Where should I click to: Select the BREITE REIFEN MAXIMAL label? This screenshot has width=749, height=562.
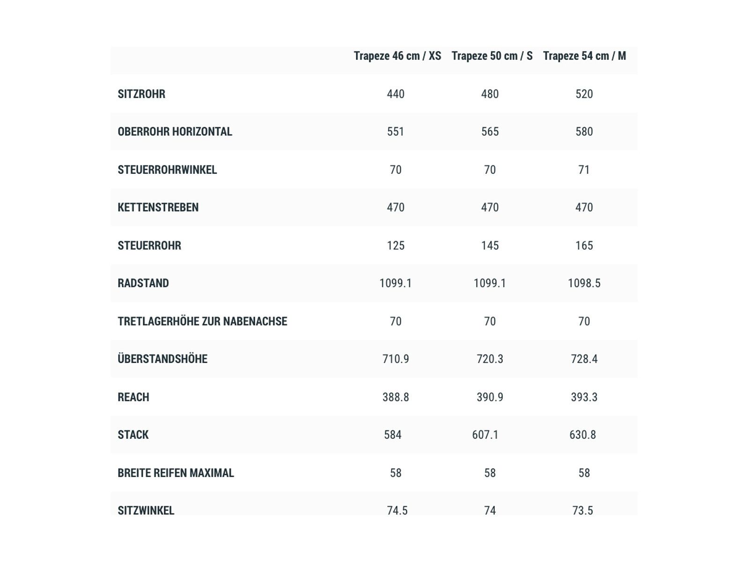tap(176, 473)
